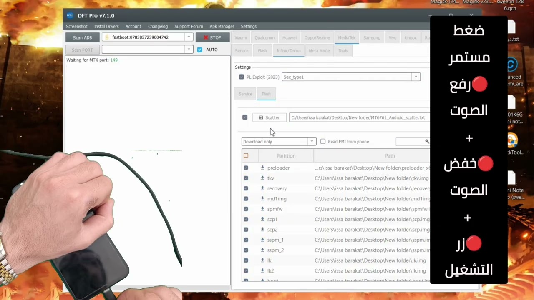Image resolution: width=534 pixels, height=300 pixels.
Task: Open the Support Forum menu
Action: coord(189,26)
